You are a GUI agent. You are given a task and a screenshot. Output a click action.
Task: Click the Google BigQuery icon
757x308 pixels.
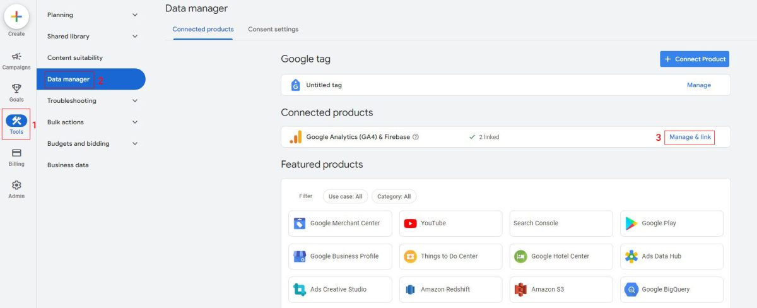pos(631,290)
